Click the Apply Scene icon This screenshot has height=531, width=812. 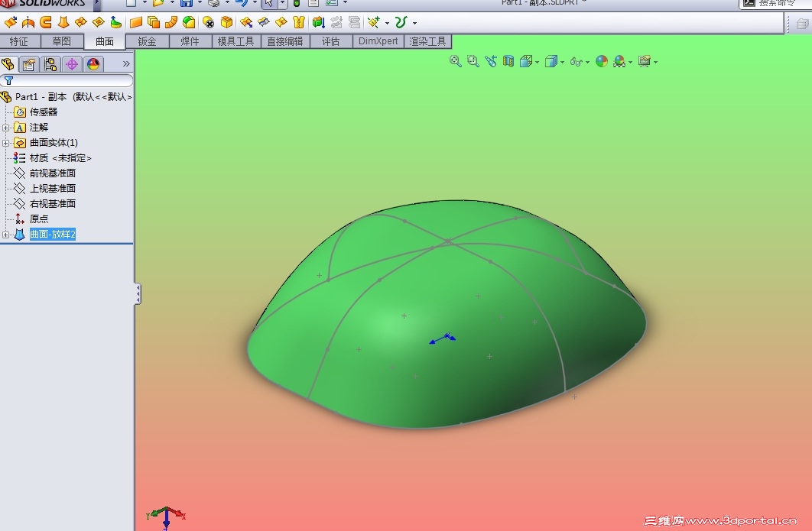[x=619, y=61]
